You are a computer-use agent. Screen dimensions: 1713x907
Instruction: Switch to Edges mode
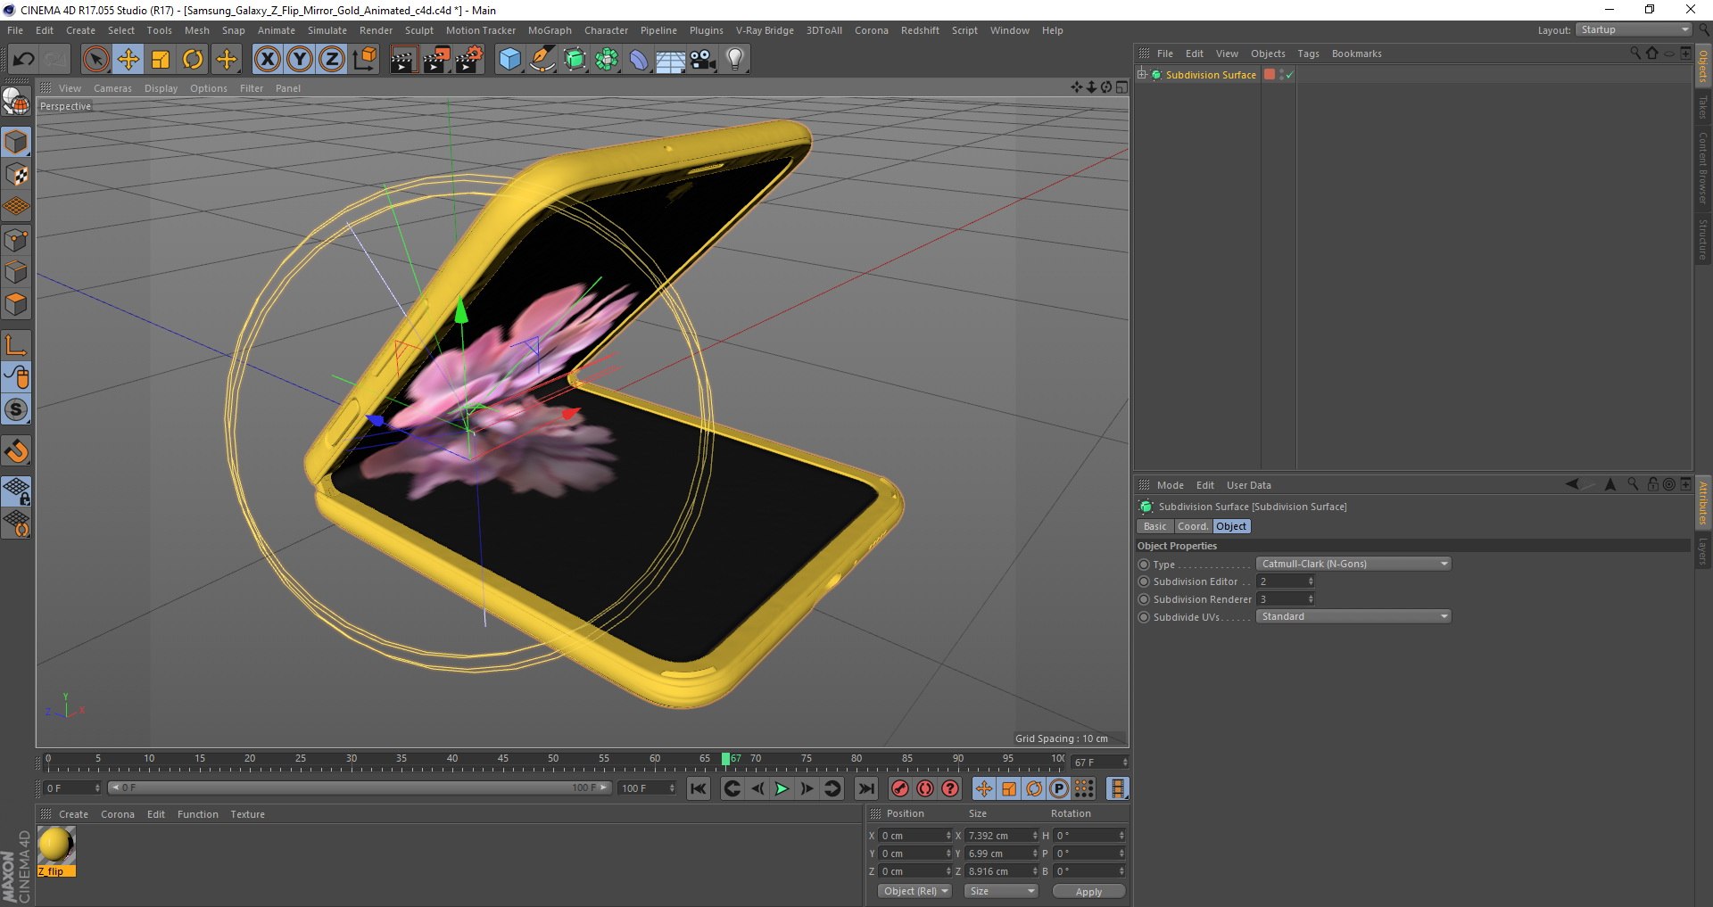click(x=16, y=272)
